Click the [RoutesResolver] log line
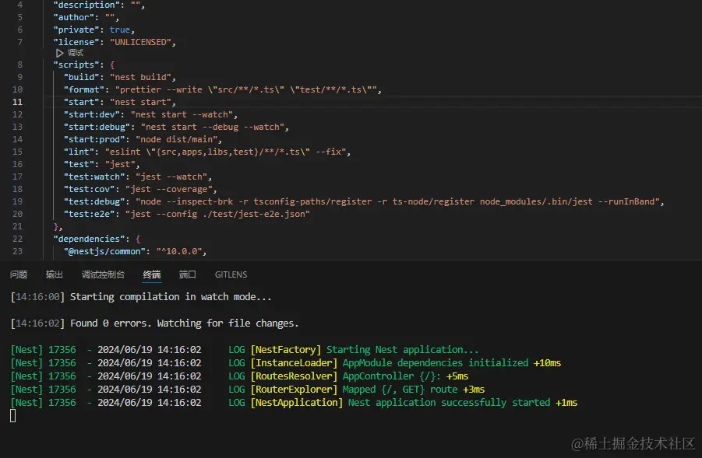Viewport: 702px width, 458px height. coord(239,376)
